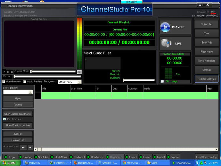The image size is (221, 166).
Task: Open the Settings button
Action: click(x=206, y=70)
